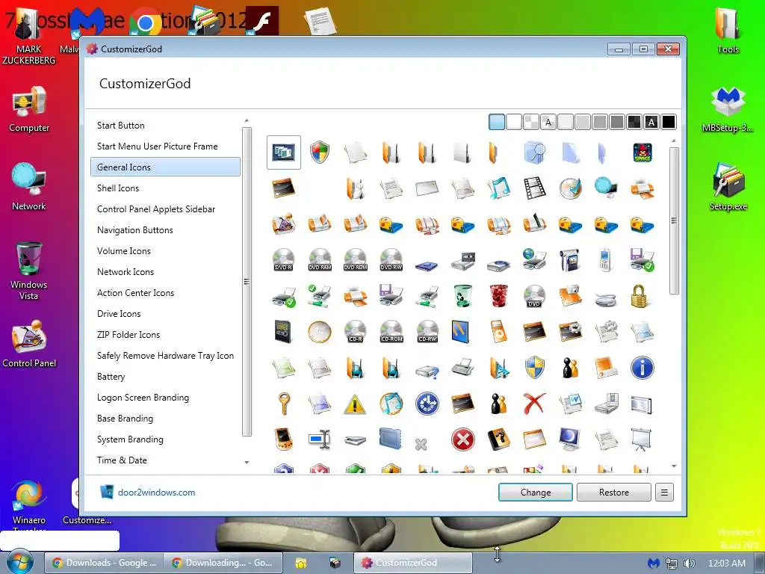Select the Angry Birds Space icon
This screenshot has height=574, width=765.
(x=642, y=152)
